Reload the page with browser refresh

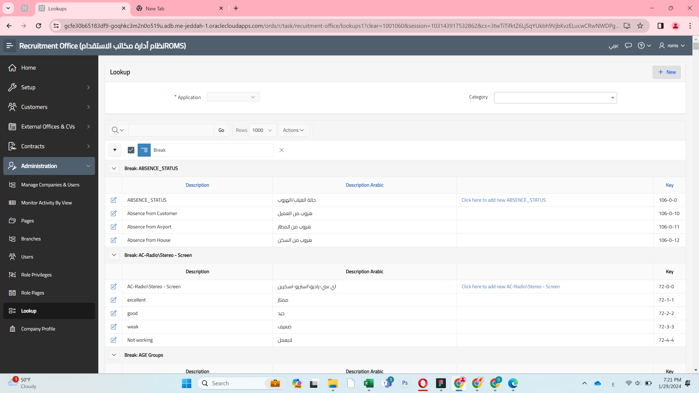pyautogui.click(x=38, y=26)
